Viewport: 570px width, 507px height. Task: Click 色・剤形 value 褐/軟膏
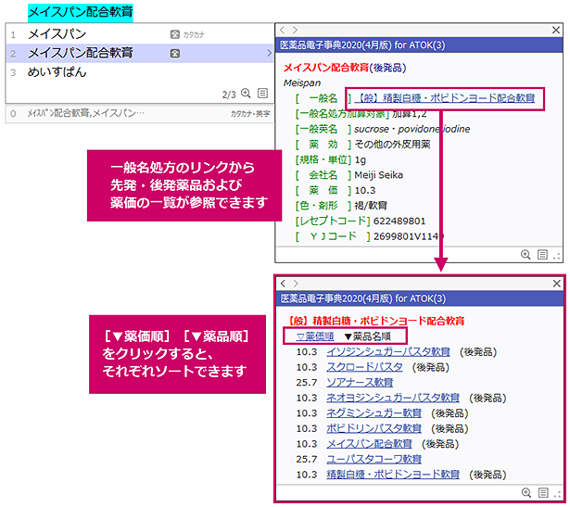[x=371, y=206]
